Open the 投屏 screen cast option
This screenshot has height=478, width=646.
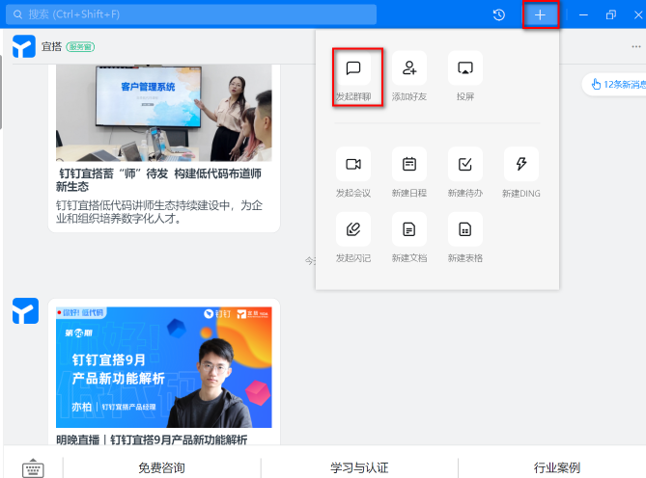465,77
